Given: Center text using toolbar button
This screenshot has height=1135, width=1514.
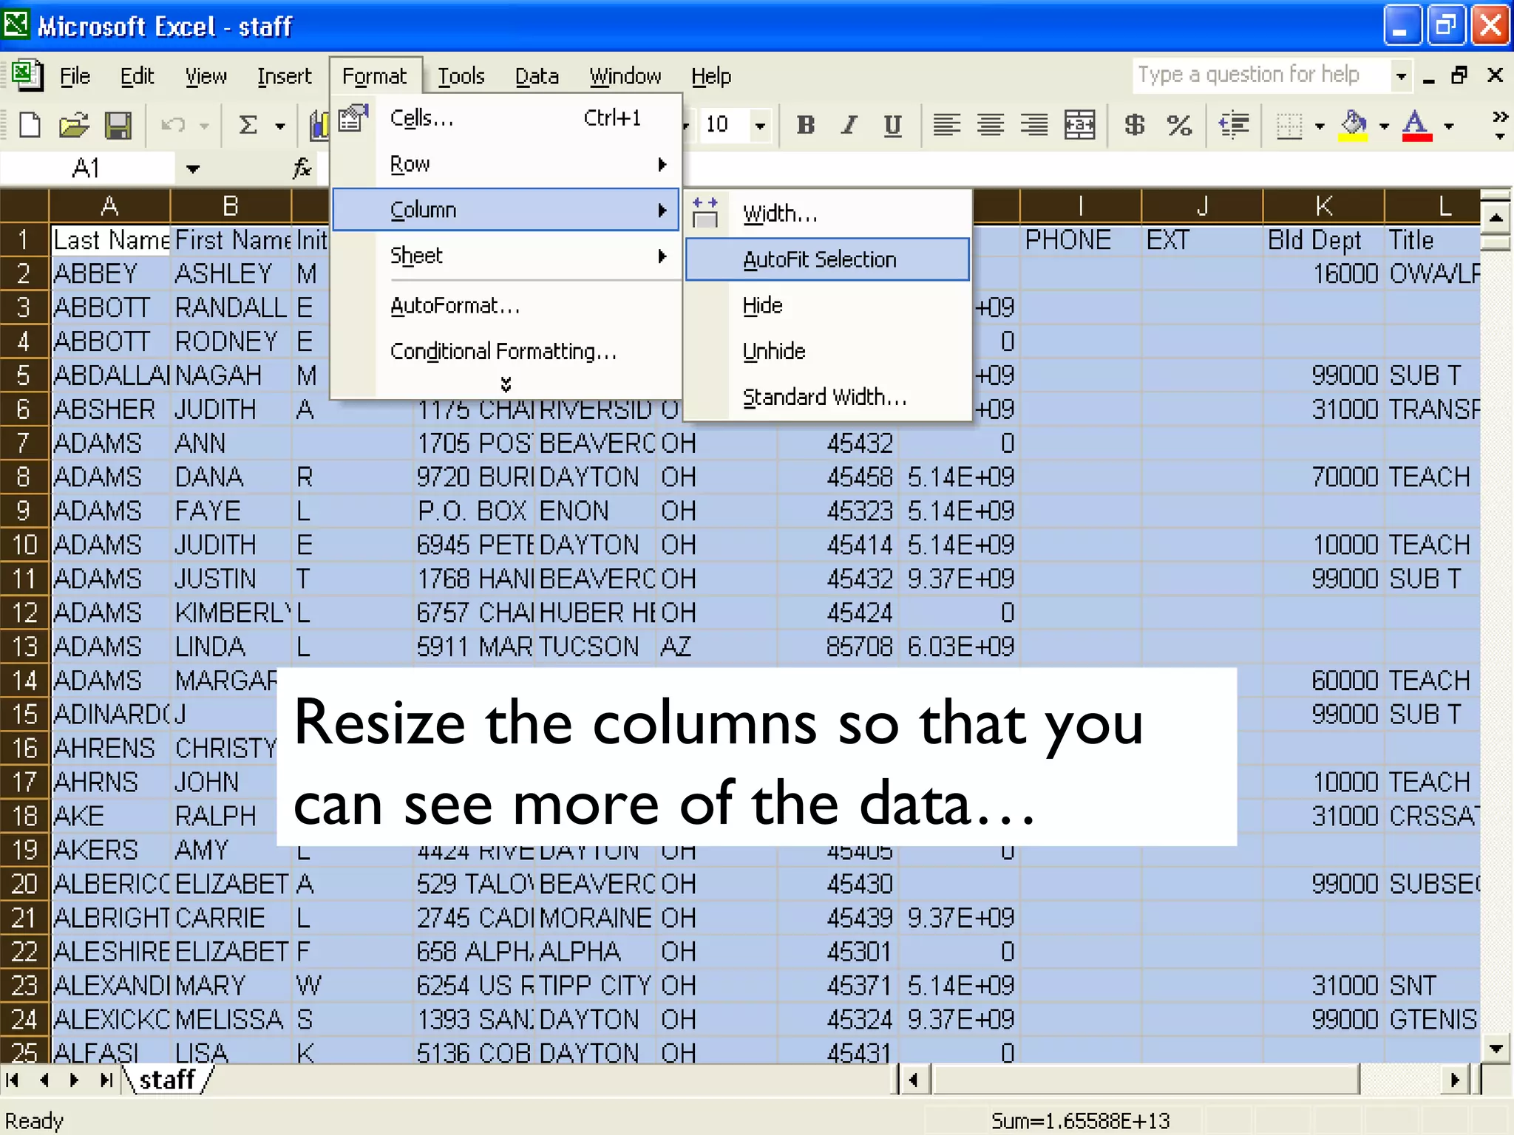Looking at the screenshot, I should 991,125.
